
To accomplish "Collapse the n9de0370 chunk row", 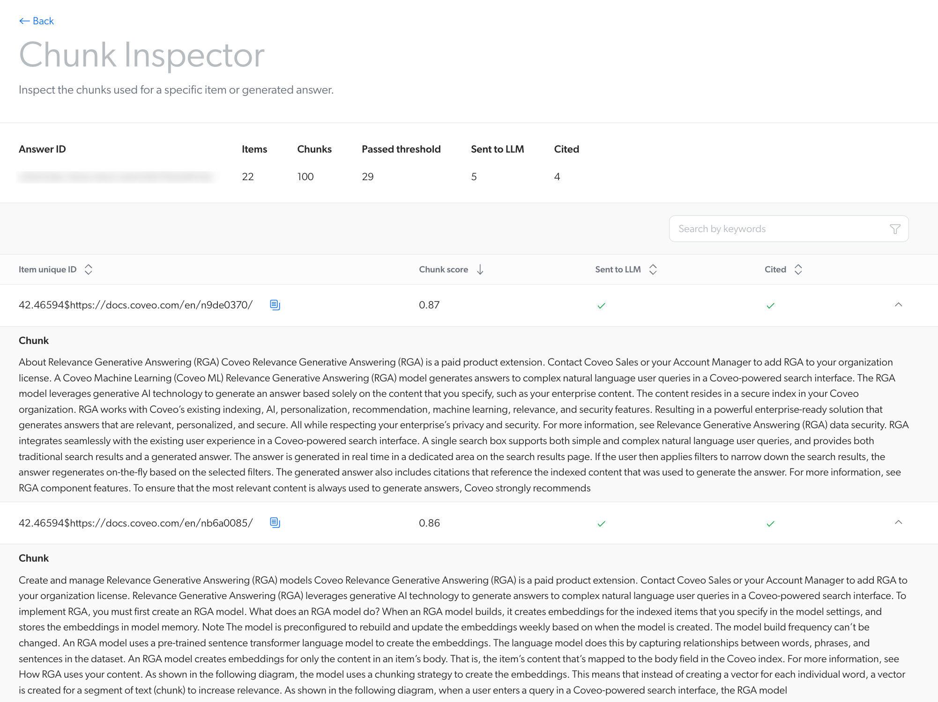I will (x=898, y=304).
